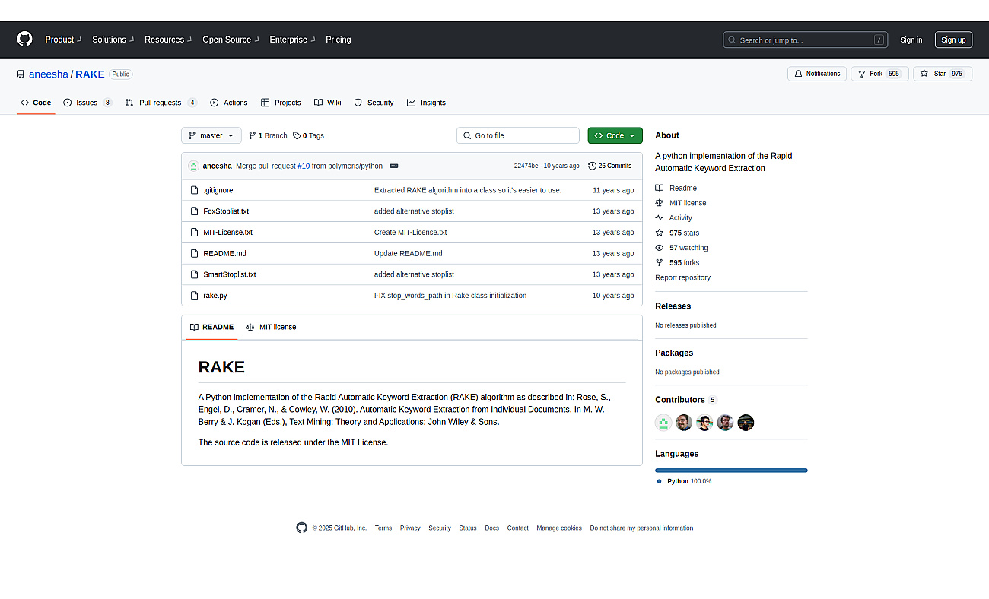The height and width of the screenshot is (599, 989).
Task: Click the file icon beside README.md
Action: pyautogui.click(x=195, y=253)
